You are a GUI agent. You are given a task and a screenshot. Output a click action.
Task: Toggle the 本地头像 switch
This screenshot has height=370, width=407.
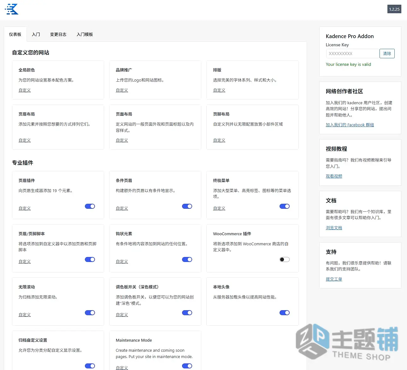285,313
